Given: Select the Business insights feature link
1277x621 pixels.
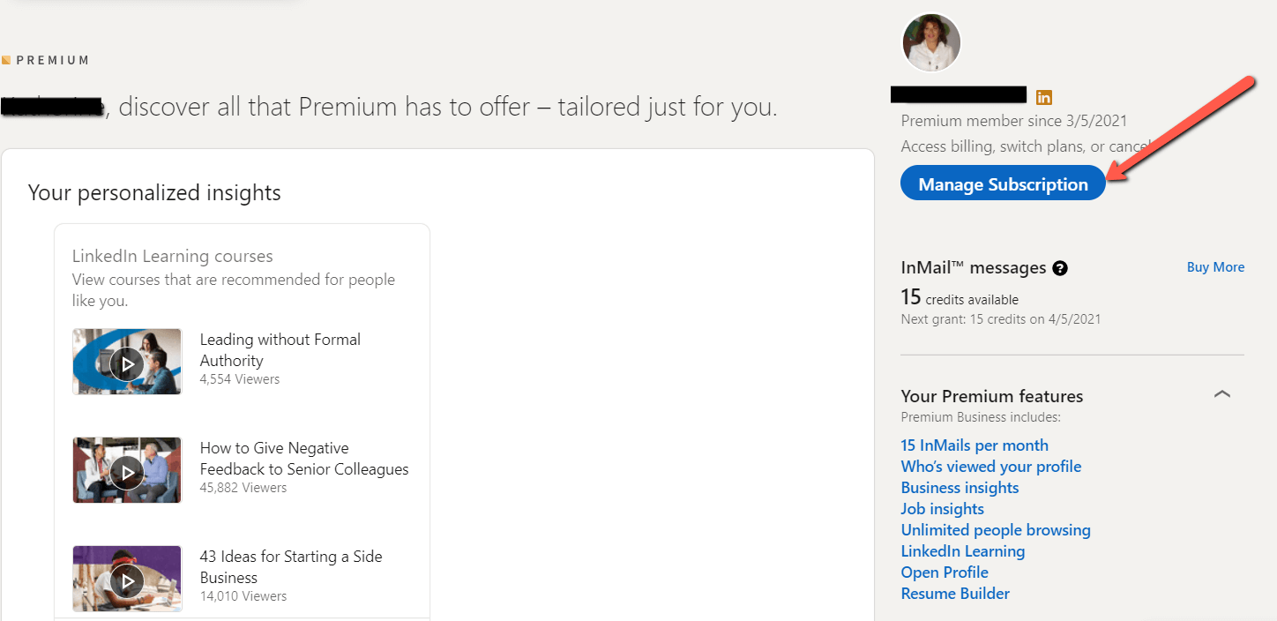Looking at the screenshot, I should click(x=960, y=488).
